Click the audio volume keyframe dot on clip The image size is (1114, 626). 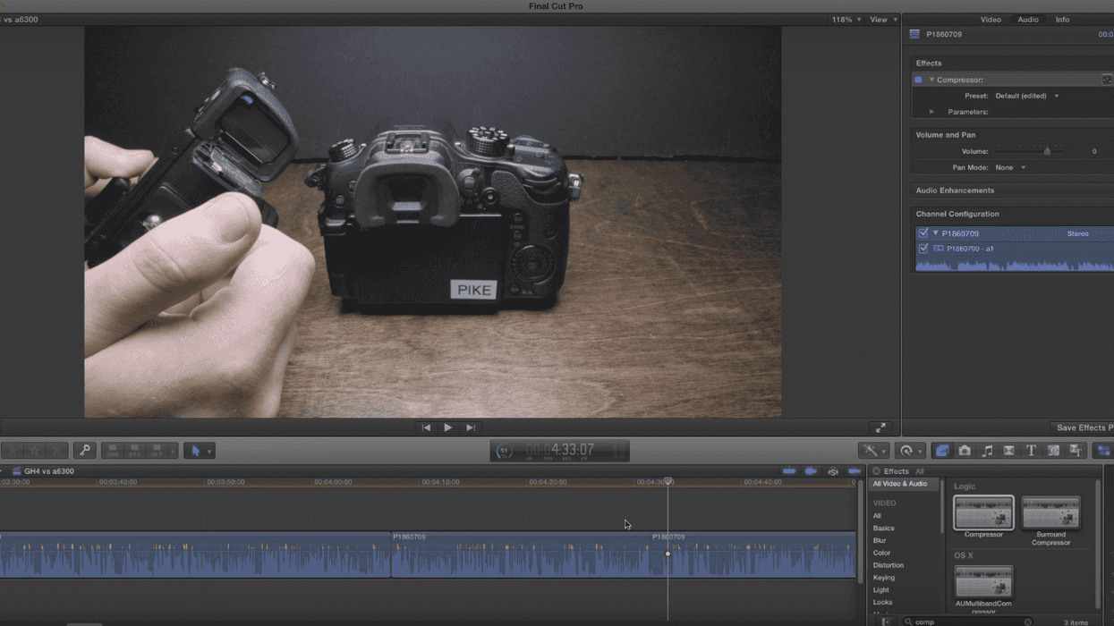point(668,554)
